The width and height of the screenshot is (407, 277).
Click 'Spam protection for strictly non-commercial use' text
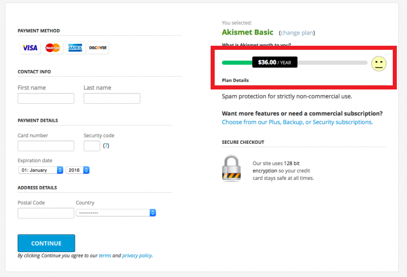tap(287, 97)
